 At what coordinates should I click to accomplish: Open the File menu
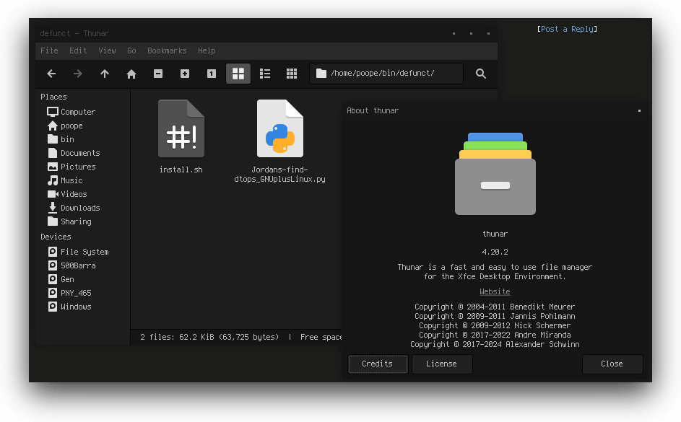(x=49, y=50)
